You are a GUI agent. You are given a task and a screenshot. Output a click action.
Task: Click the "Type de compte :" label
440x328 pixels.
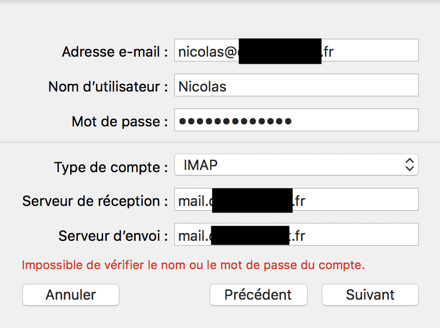[x=111, y=167]
